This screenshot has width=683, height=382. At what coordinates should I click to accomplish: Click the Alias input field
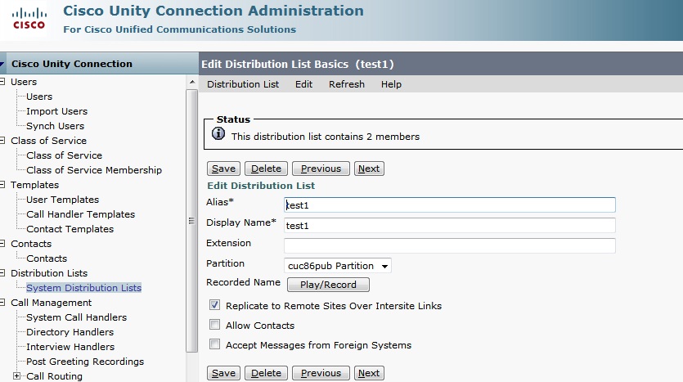(450, 204)
